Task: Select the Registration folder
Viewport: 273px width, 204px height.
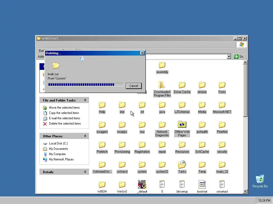Action: 142,147
